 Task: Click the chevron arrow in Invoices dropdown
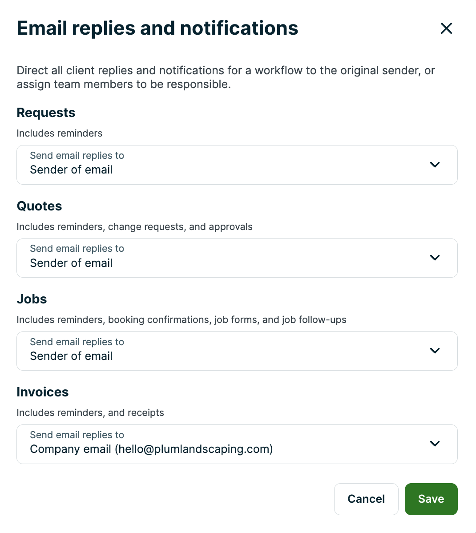click(435, 444)
